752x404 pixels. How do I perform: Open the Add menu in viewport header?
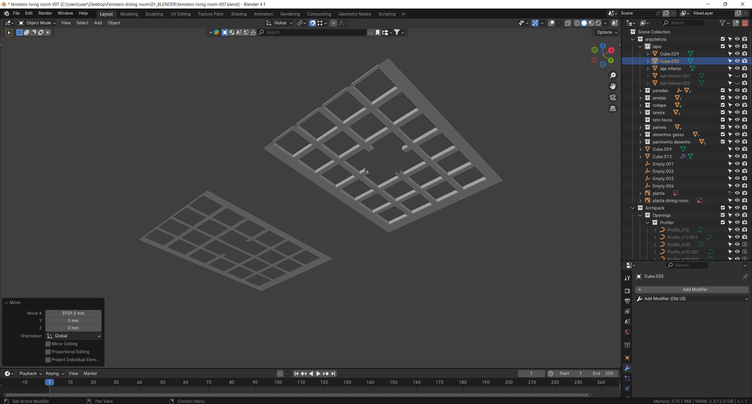pyautogui.click(x=98, y=23)
